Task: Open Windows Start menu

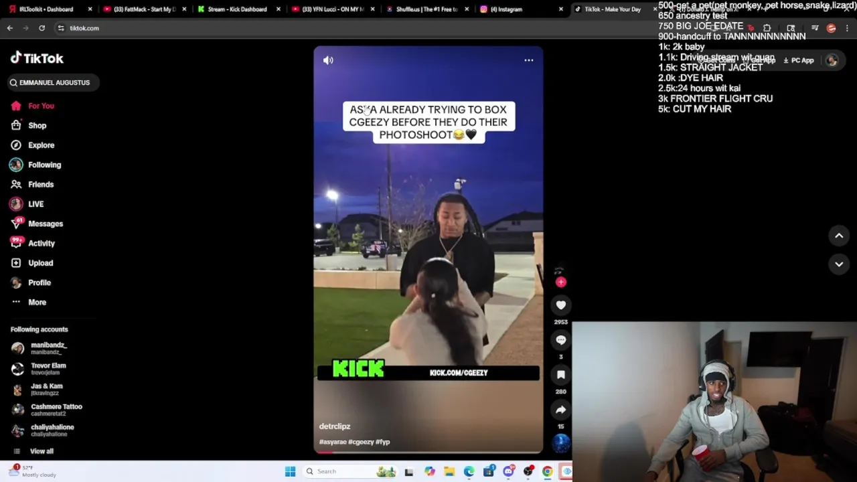Action: point(290,471)
